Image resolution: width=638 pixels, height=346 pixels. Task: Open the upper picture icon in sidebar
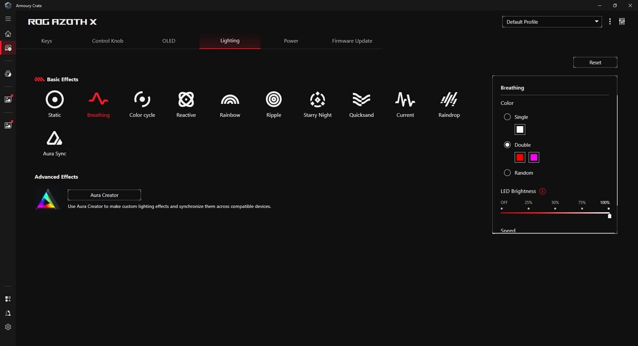(x=8, y=99)
